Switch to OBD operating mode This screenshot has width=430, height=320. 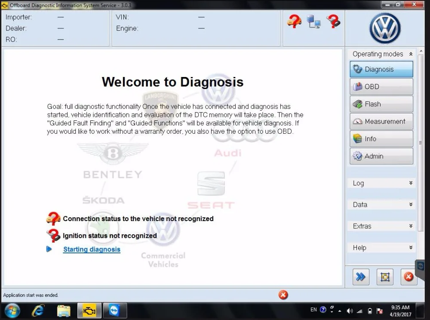pyautogui.click(x=381, y=86)
